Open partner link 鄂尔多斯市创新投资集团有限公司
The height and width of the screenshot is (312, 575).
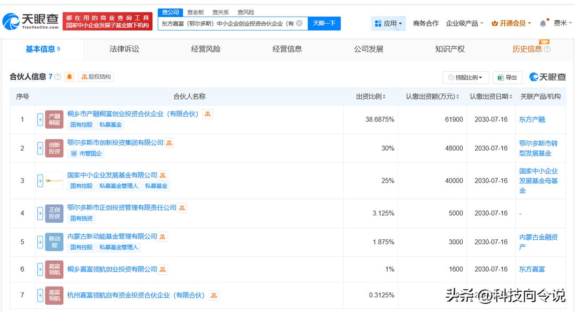(x=115, y=143)
